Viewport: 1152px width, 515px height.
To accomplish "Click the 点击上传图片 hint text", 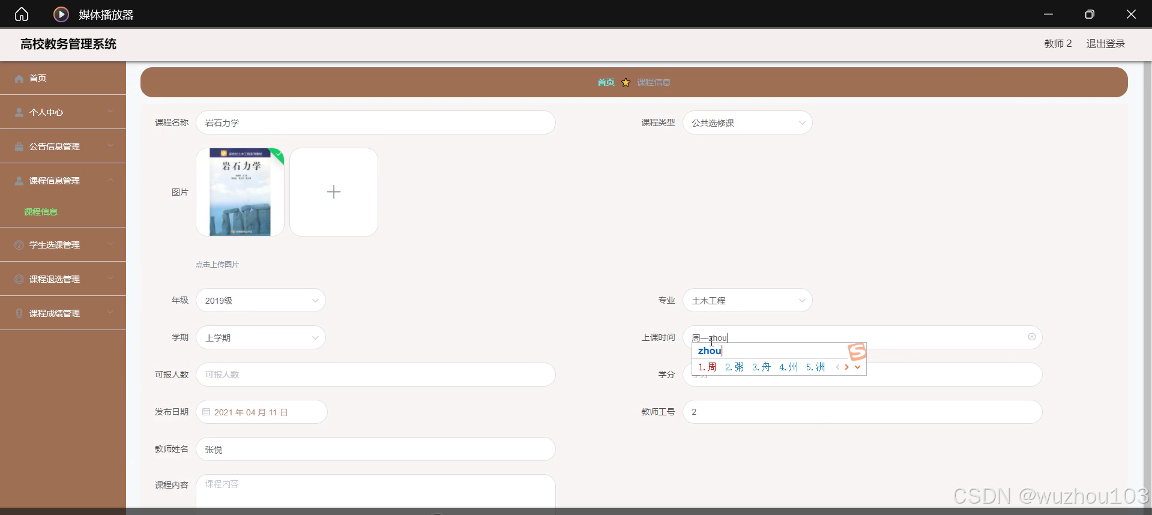I will point(217,264).
